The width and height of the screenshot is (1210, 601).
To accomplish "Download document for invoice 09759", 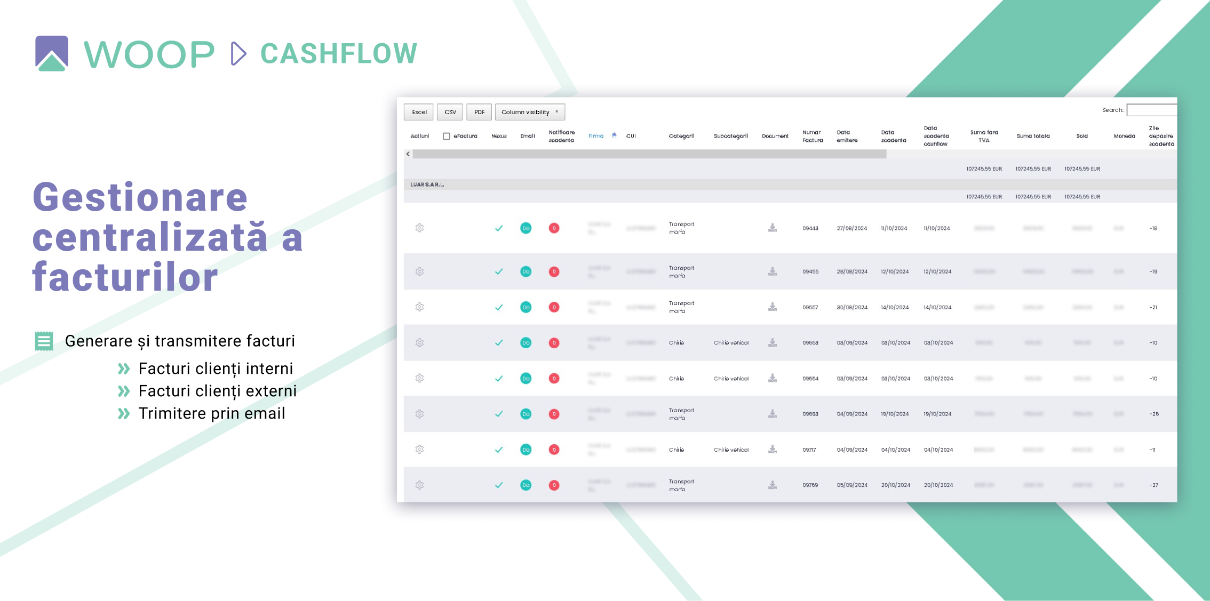I will click(x=772, y=485).
